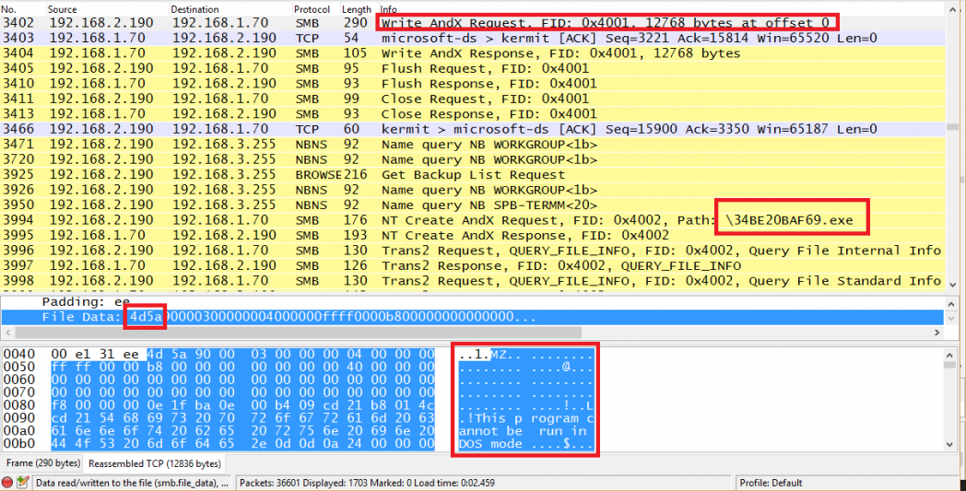Select packet 3720 Name query NB WORKGROUP
The width and height of the screenshot is (966, 491).
coord(473,159)
